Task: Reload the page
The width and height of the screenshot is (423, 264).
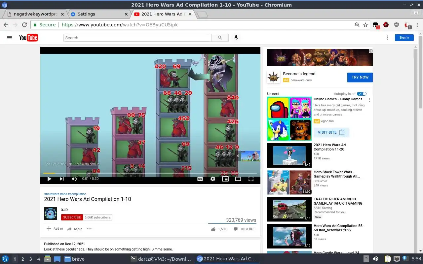Action: click(24, 25)
